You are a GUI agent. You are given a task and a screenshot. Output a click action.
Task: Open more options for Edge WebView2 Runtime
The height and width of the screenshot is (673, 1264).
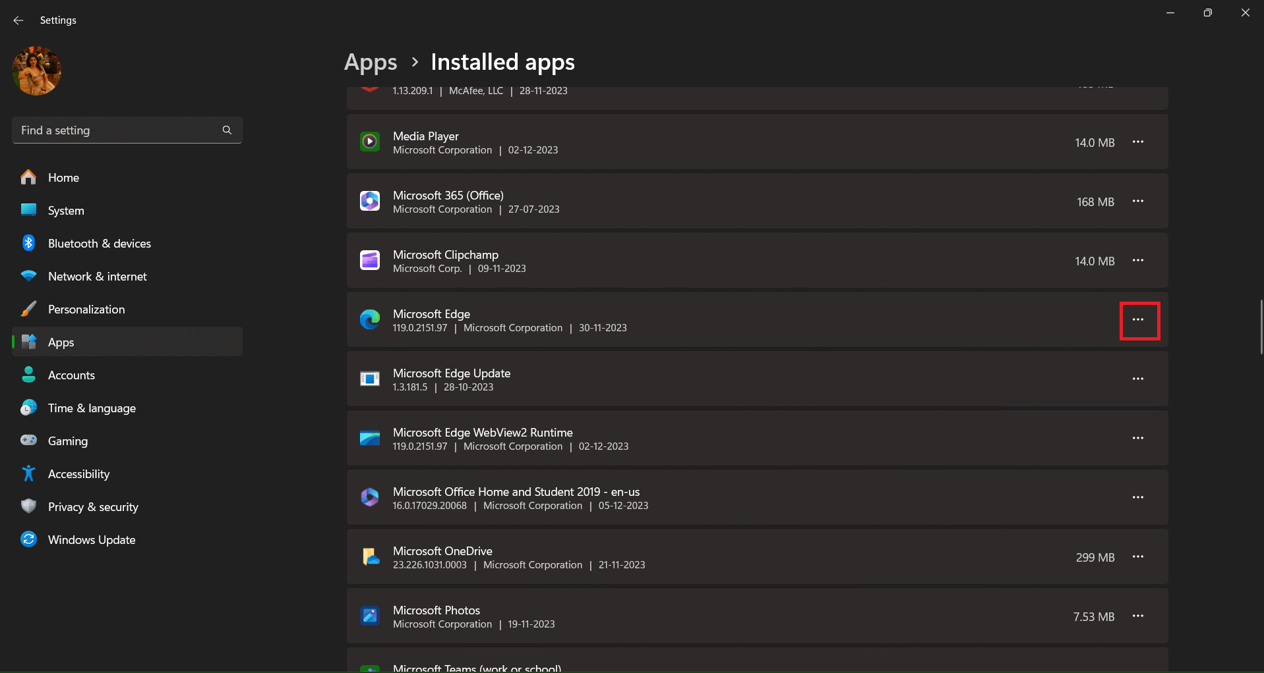1138,439
